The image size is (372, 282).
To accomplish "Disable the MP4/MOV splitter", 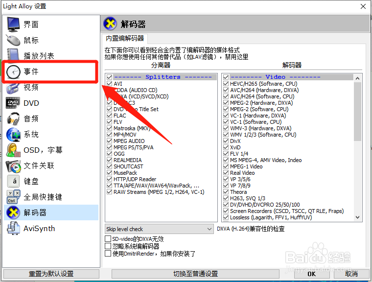I will tap(109, 135).
